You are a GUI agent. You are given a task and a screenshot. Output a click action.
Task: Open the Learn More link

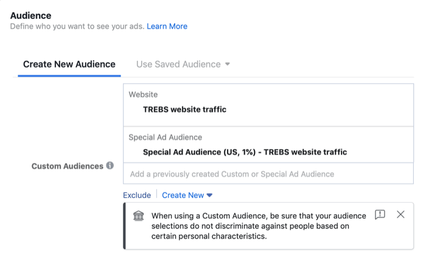(167, 26)
